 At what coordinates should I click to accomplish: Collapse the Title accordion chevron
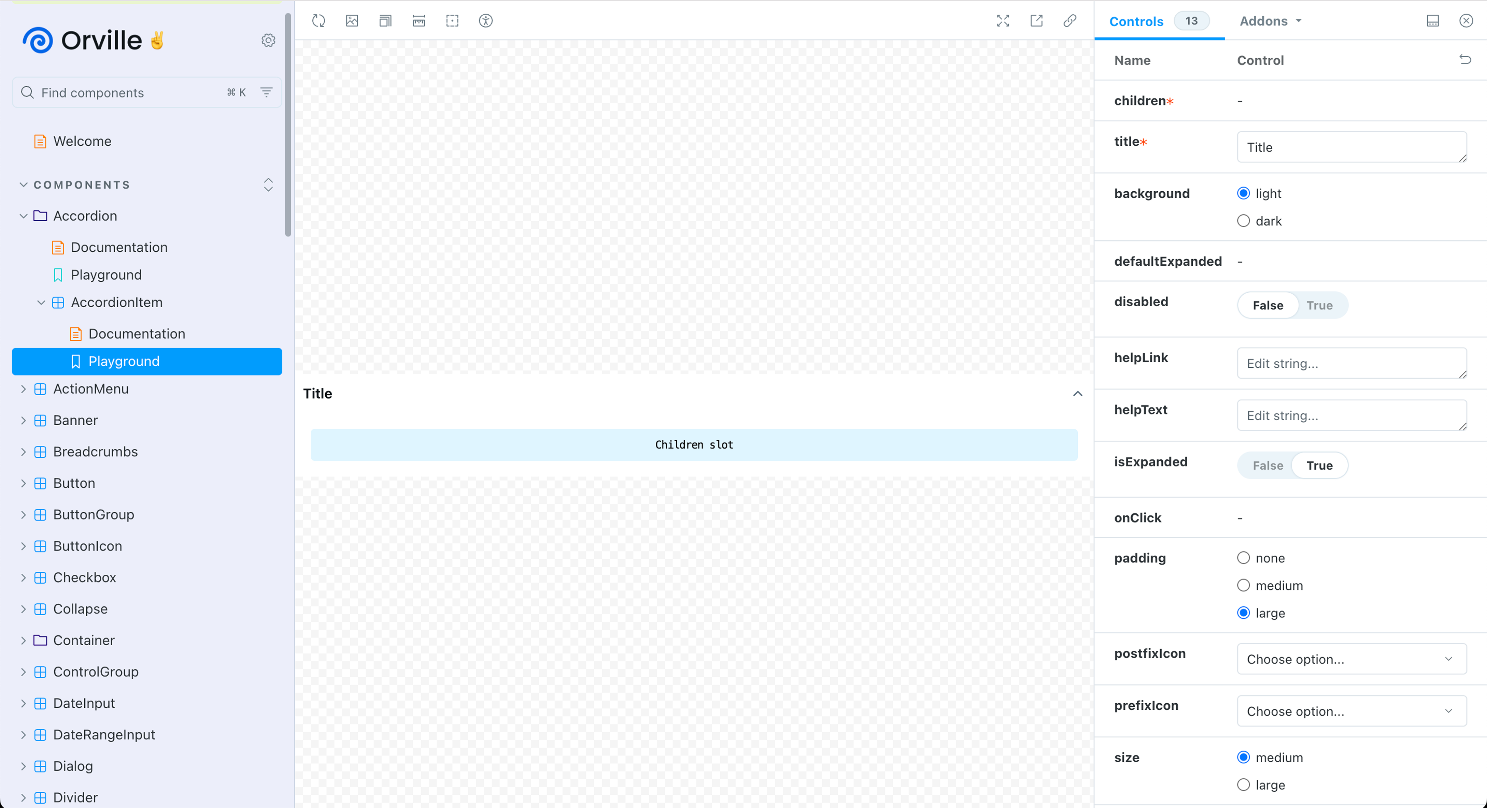[x=1078, y=394]
